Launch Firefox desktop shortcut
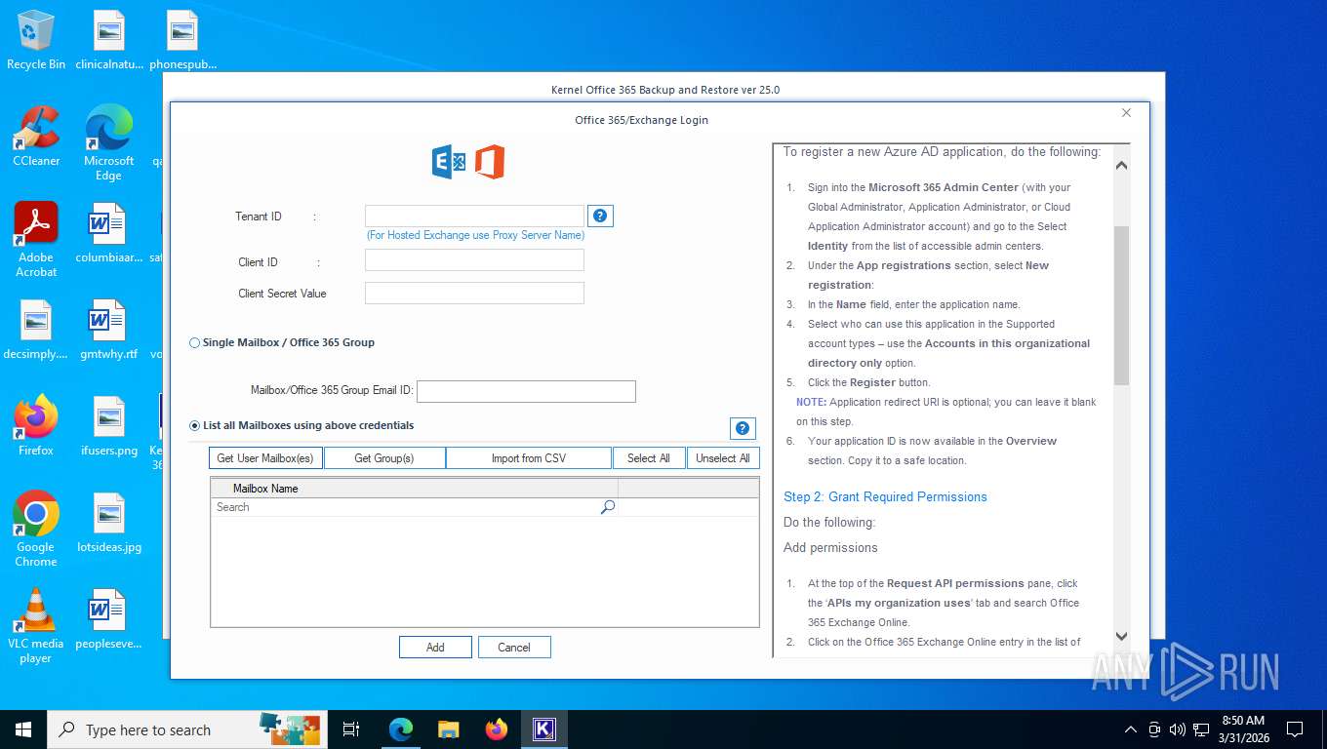The width and height of the screenshot is (1327, 749). [x=36, y=425]
